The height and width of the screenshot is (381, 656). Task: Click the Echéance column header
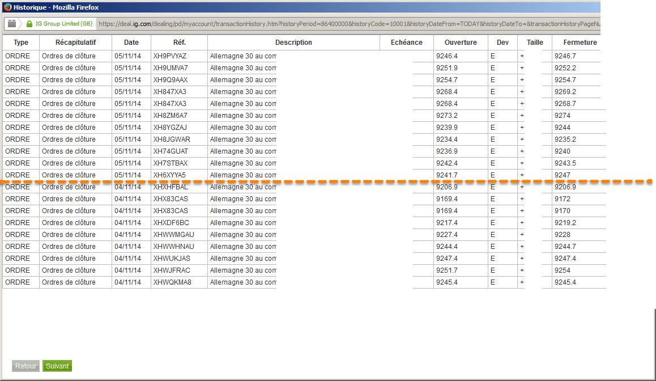coord(407,43)
